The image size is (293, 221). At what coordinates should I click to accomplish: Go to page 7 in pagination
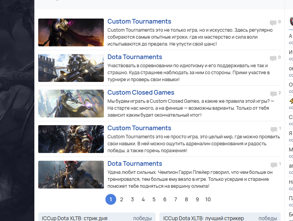pos(176,199)
